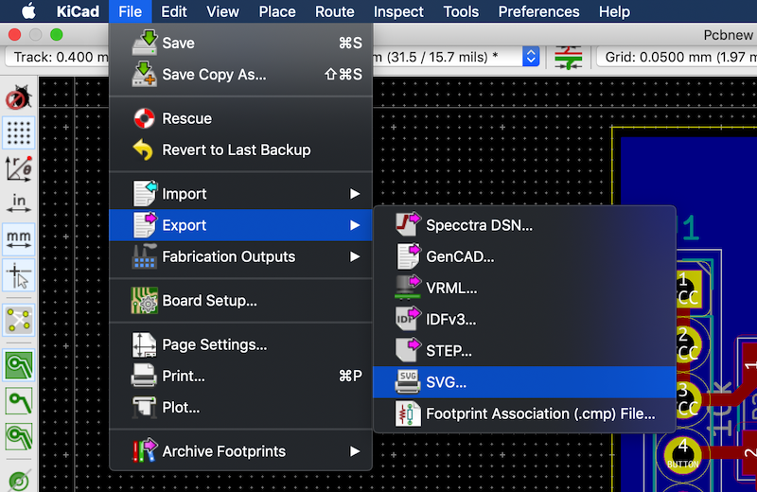This screenshot has width=757, height=492.
Task: Switch units to inches
Action: pyautogui.click(x=19, y=203)
